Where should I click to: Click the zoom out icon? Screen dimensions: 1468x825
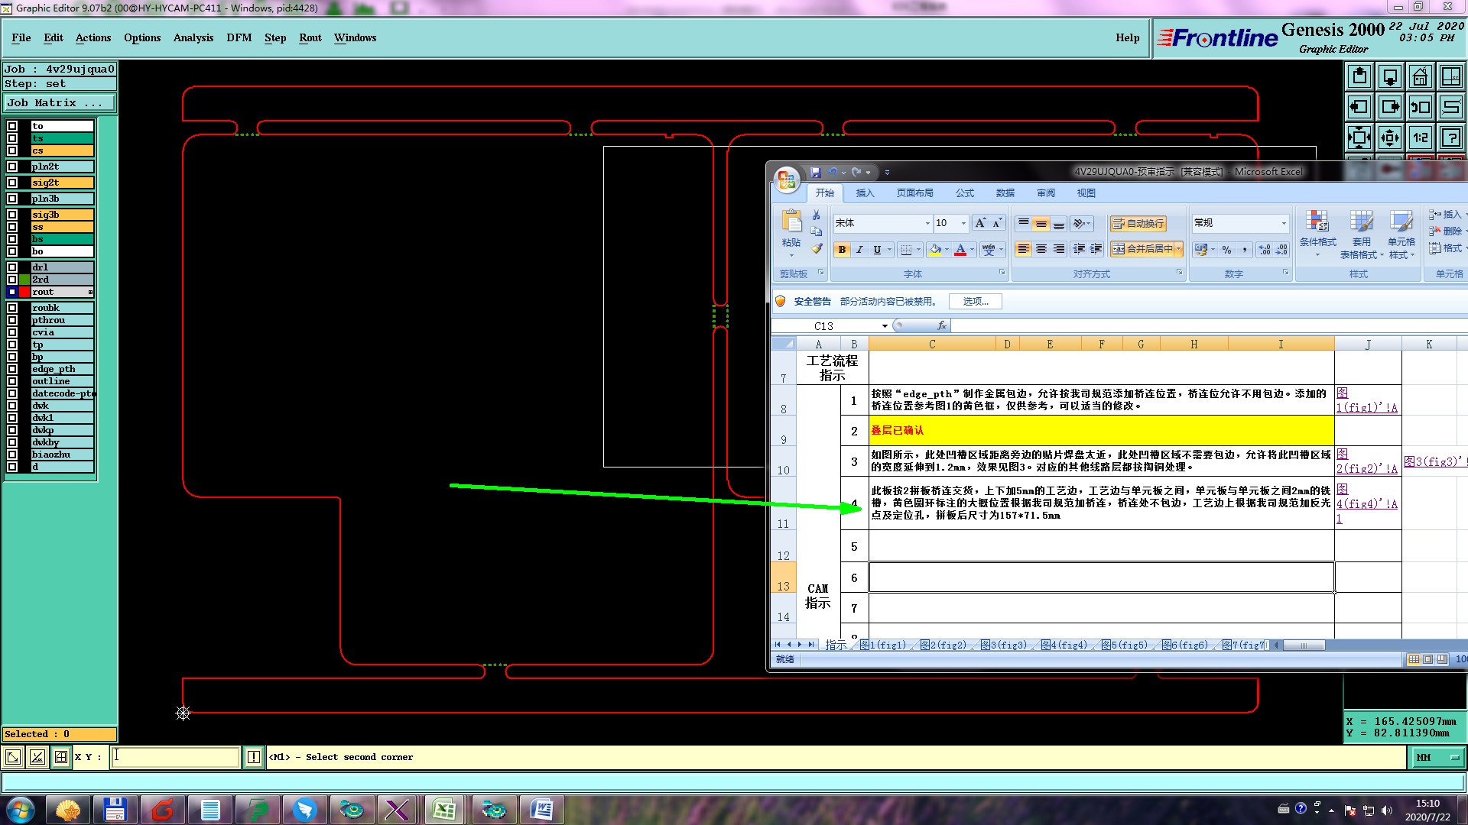click(x=1390, y=137)
